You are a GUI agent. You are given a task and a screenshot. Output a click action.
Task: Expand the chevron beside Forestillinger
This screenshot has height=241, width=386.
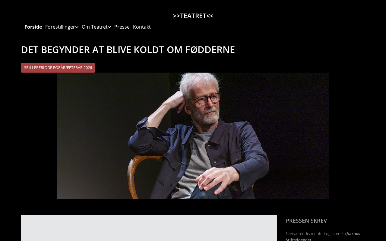tap(77, 27)
